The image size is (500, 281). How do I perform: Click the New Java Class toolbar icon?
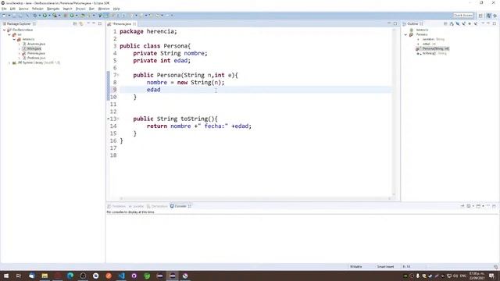pos(72,16)
